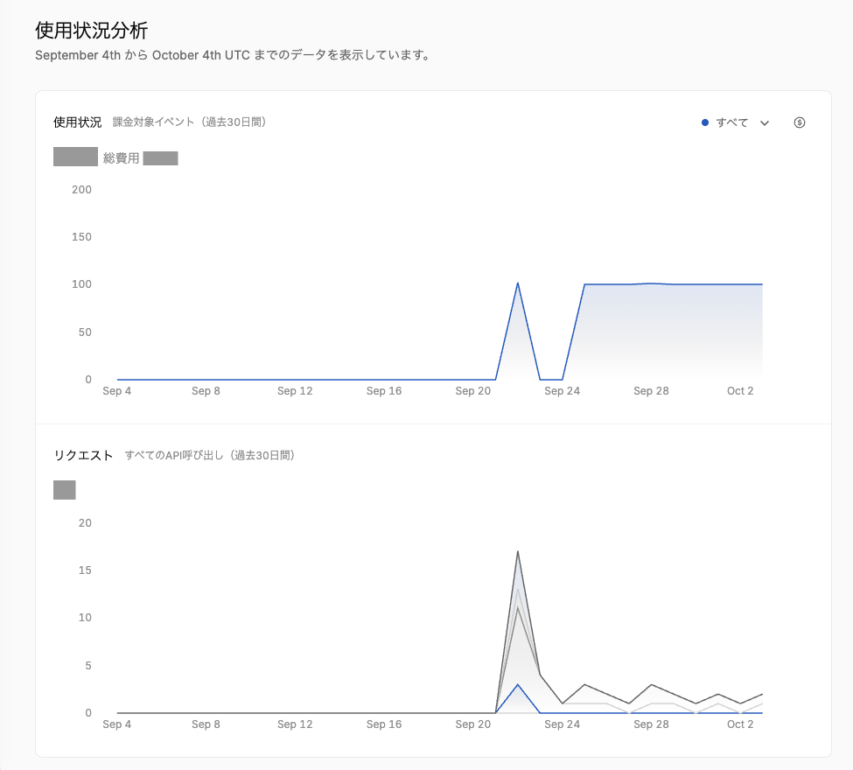The width and height of the screenshot is (853, 770).
Task: Click the 20 y-axis label in the requests chart
Action: click(x=85, y=523)
